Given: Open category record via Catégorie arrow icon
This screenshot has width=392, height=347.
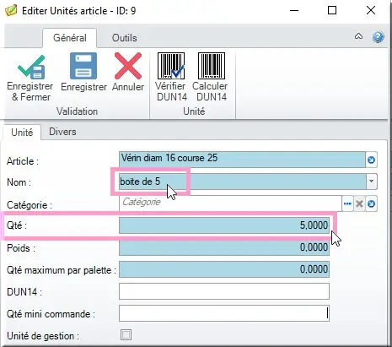Looking at the screenshot, I should (x=371, y=203).
